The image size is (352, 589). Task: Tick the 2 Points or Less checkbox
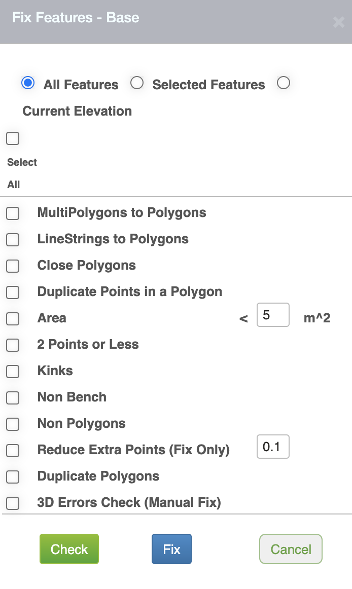(x=13, y=345)
